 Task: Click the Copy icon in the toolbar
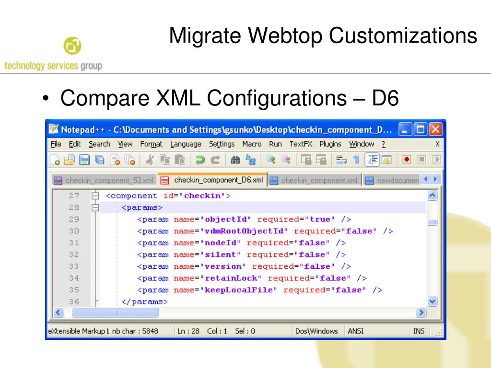165,160
